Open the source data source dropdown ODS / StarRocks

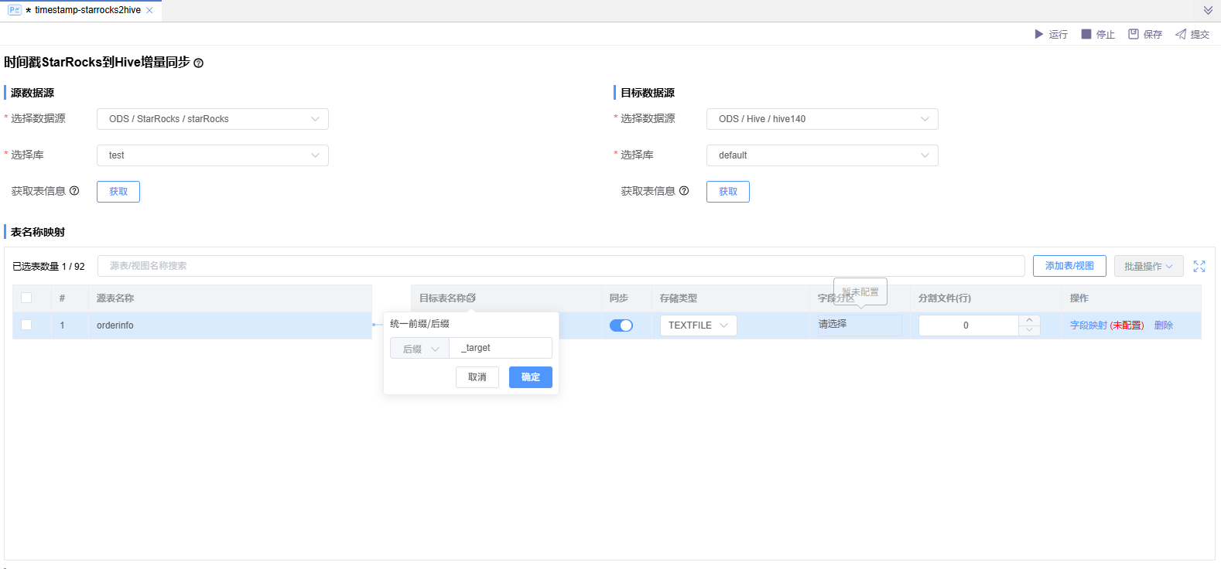pos(213,119)
